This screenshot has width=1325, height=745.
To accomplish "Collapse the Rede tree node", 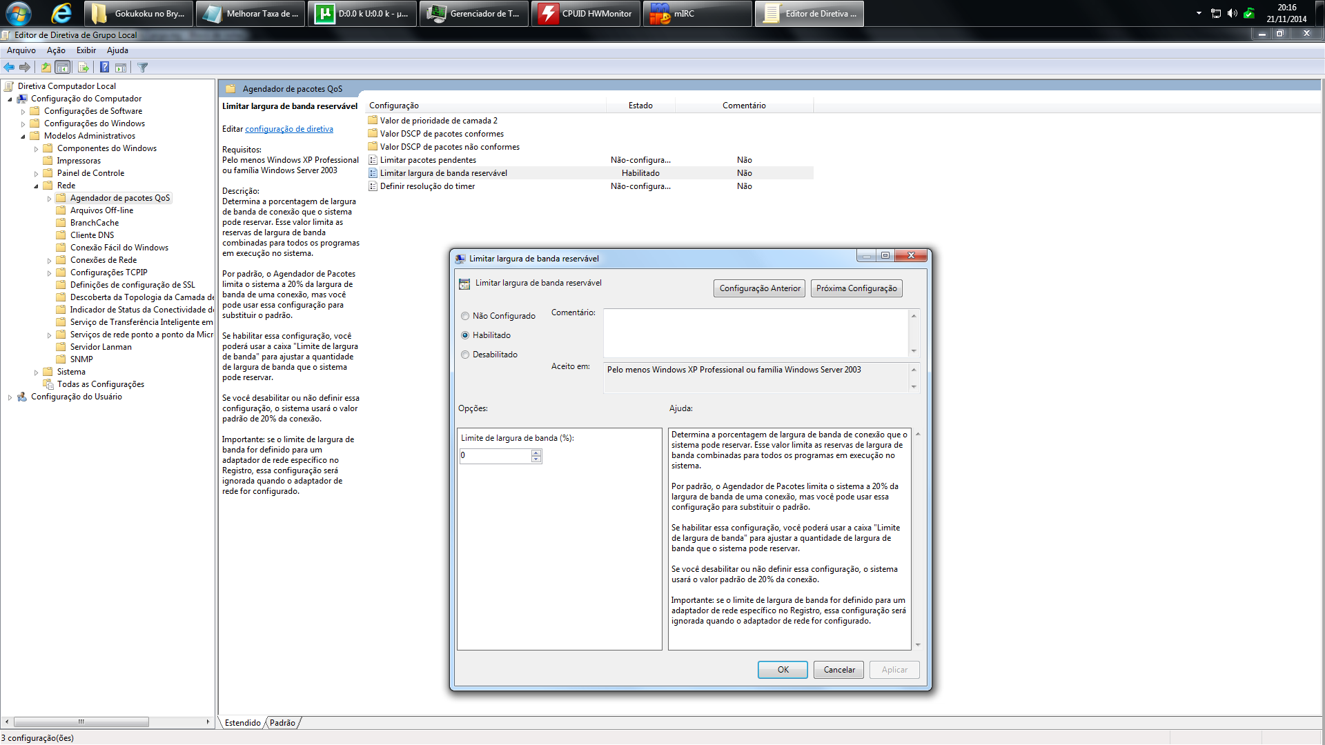I will (36, 186).
